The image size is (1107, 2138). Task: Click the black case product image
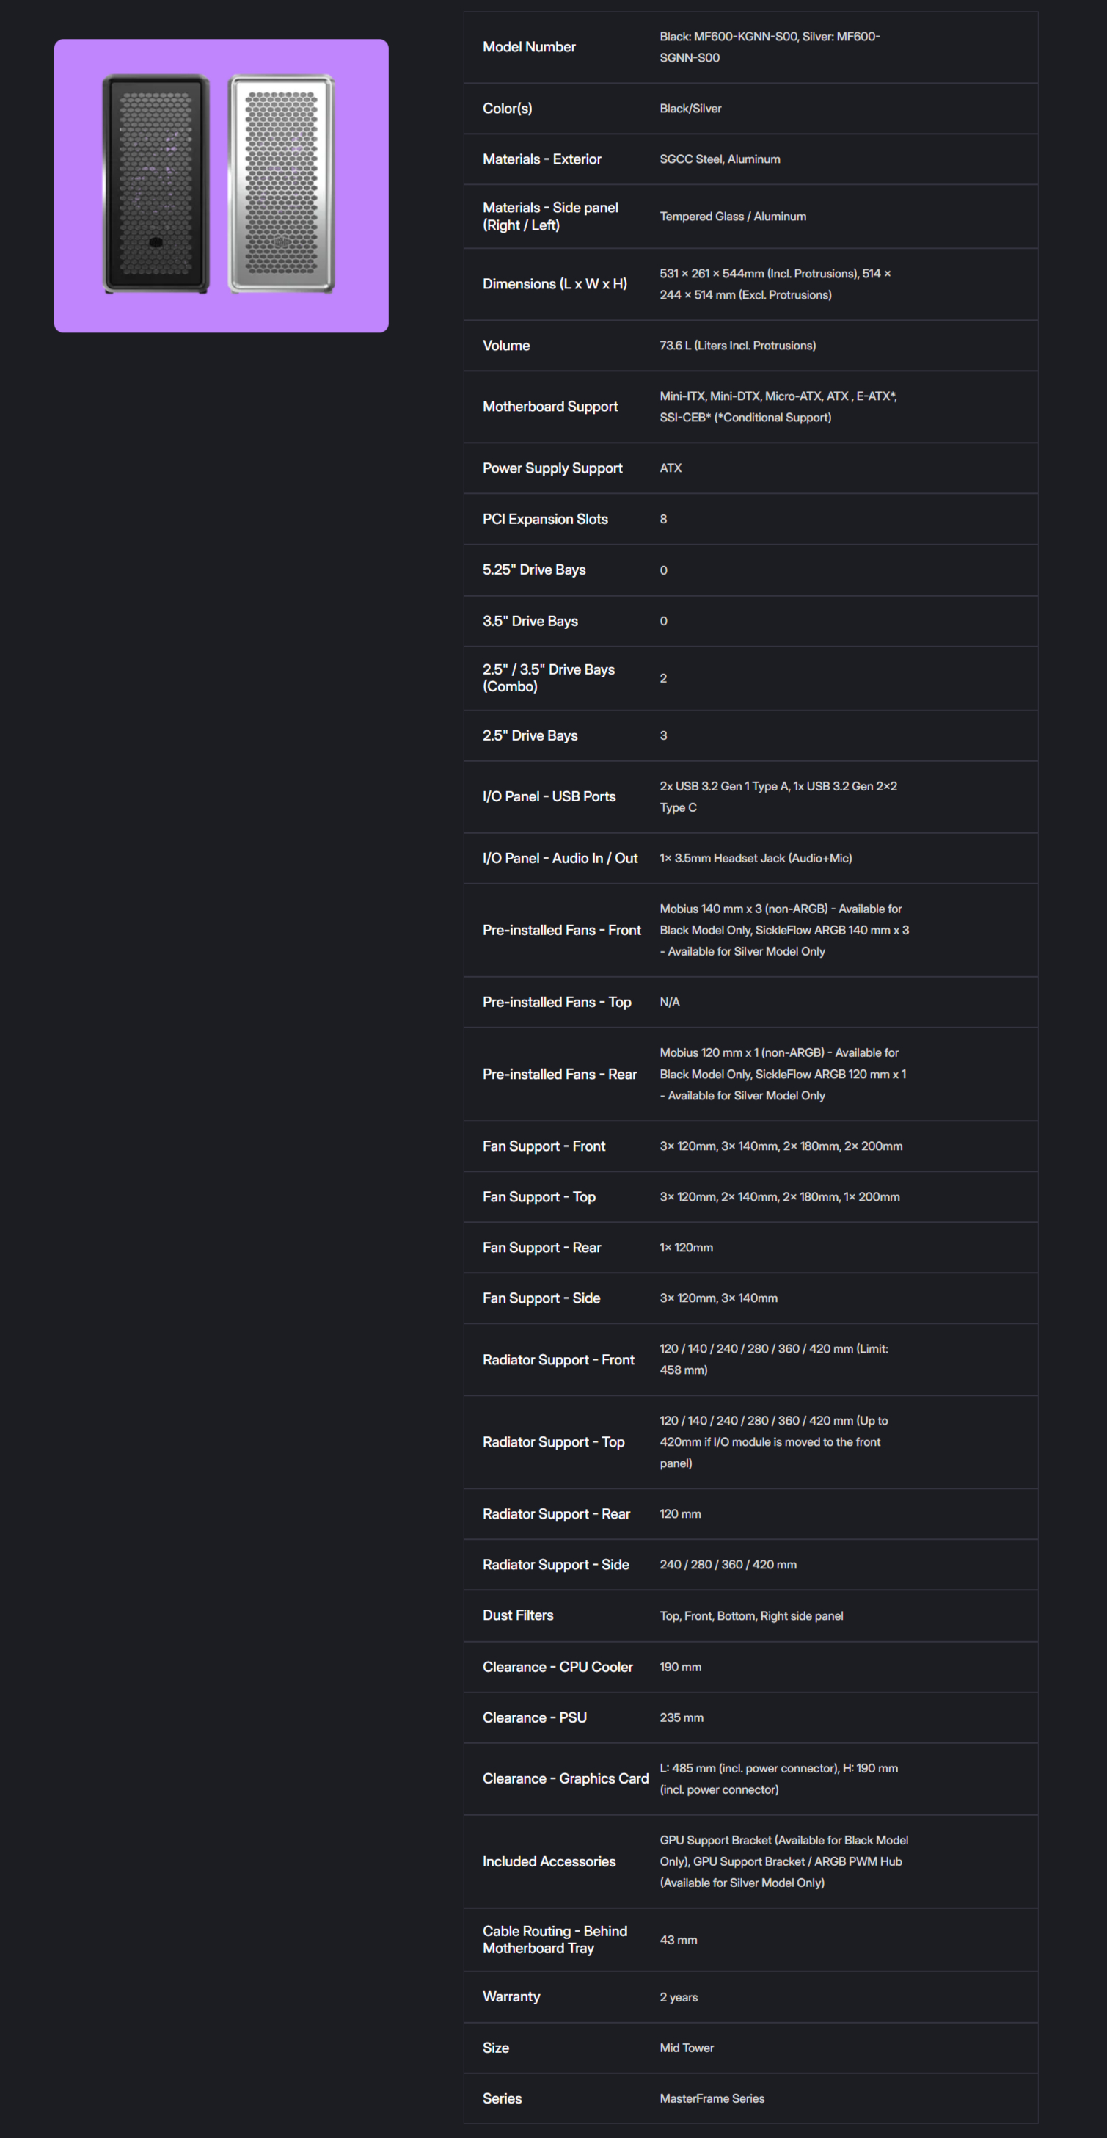pyautogui.click(x=156, y=183)
